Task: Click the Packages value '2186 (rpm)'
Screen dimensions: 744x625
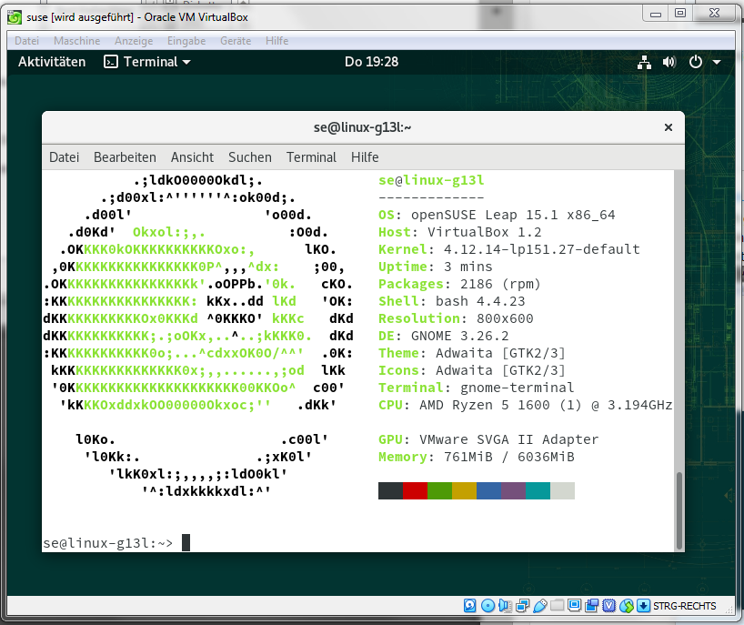Action: [x=500, y=284]
